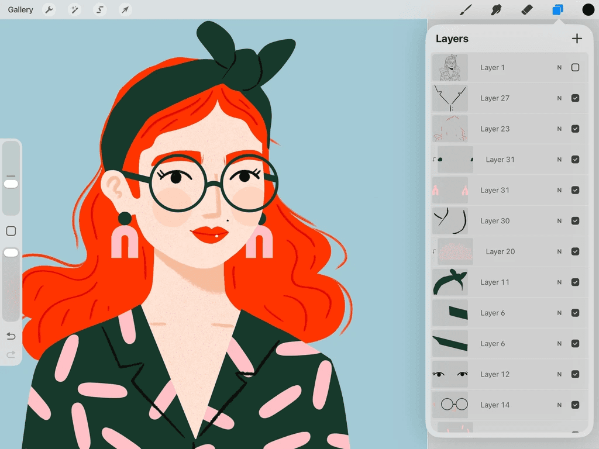This screenshot has width=599, height=449.
Task: Activate the Selection S-shaped tool
Action: [99, 9]
